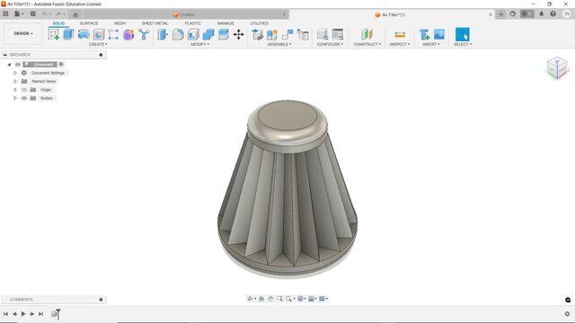Screen dimensions: 575x323
Task: Switch to the SURFACE tab
Action: click(89, 23)
